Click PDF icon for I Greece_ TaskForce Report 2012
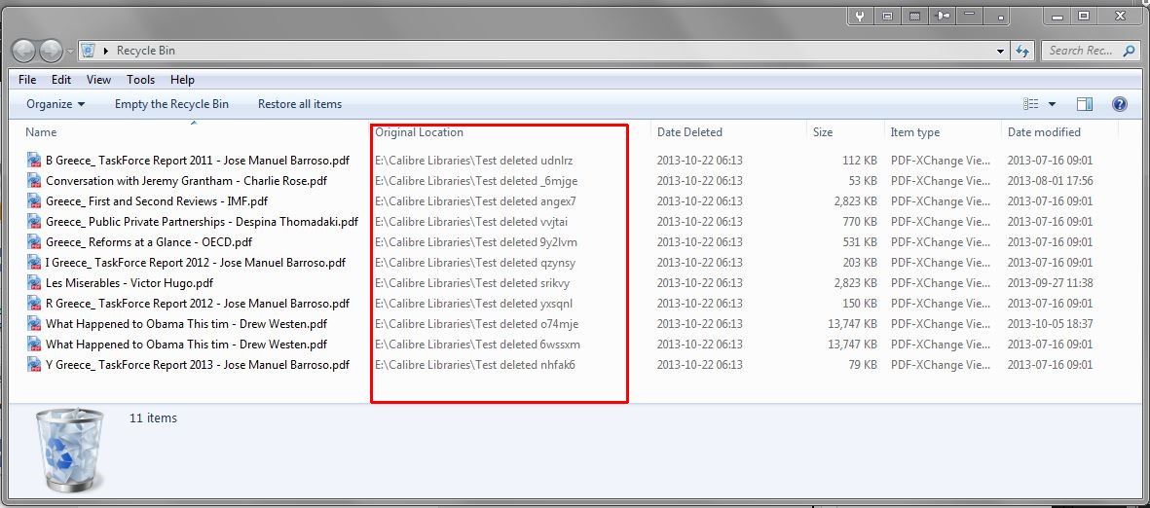The height and width of the screenshot is (508, 1150). 34,263
